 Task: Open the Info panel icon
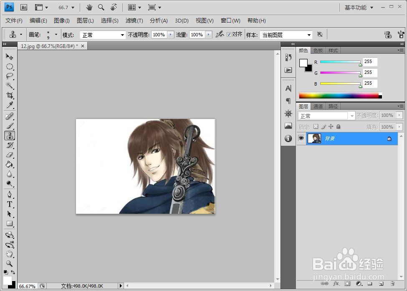pos(288,138)
